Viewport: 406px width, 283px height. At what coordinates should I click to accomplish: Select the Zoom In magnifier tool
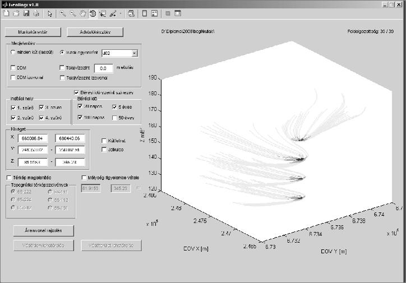tap(63, 13)
